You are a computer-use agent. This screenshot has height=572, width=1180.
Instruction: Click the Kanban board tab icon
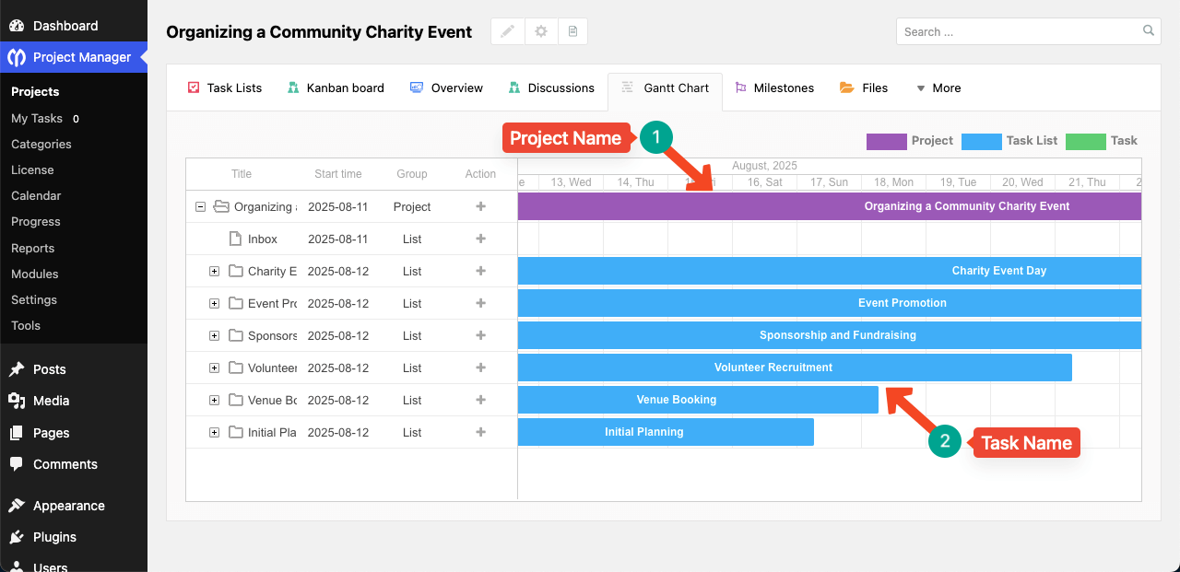[293, 88]
